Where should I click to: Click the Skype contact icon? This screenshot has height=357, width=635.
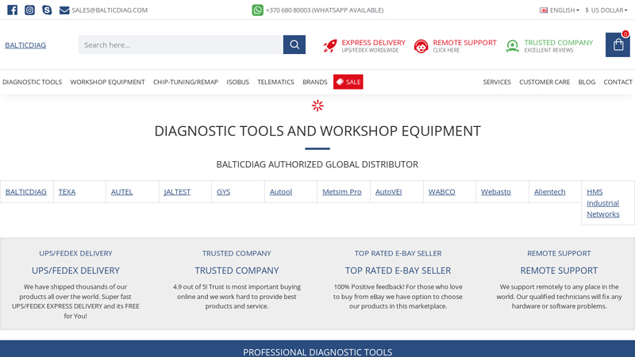(47, 10)
